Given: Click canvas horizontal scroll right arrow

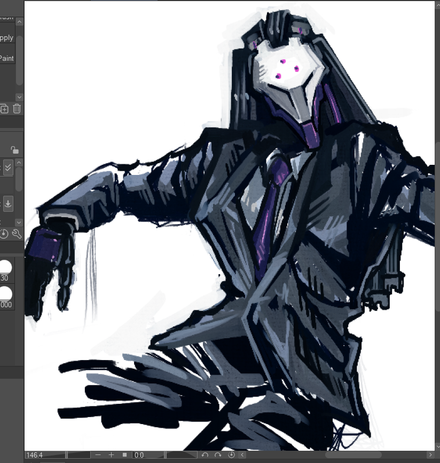Looking at the screenshot, I should coord(430,455).
